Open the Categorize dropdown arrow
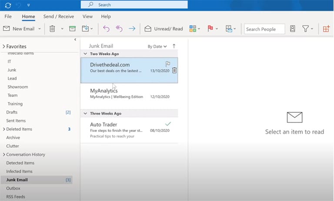 pos(199,29)
